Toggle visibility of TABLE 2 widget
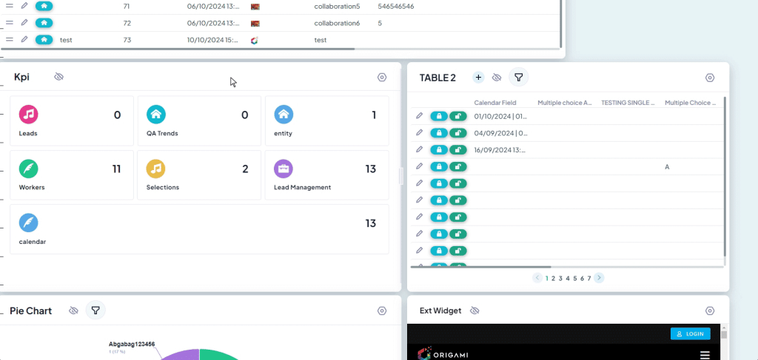Viewport: 758px width, 360px height. pyautogui.click(x=497, y=77)
